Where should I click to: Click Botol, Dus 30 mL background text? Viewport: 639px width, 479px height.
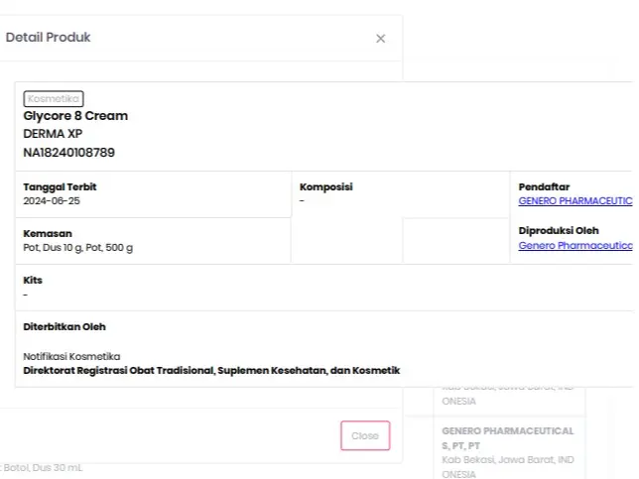click(x=43, y=468)
